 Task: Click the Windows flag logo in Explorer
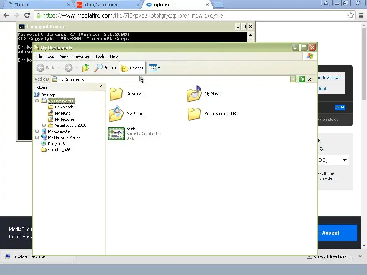[x=310, y=56]
